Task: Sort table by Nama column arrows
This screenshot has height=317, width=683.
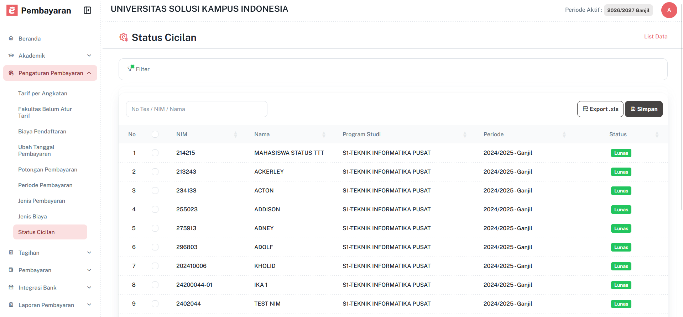Action: click(324, 134)
